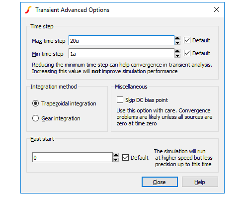Increase Fast start value with up arrow
This screenshot has width=246, height=197.
tap(116, 155)
